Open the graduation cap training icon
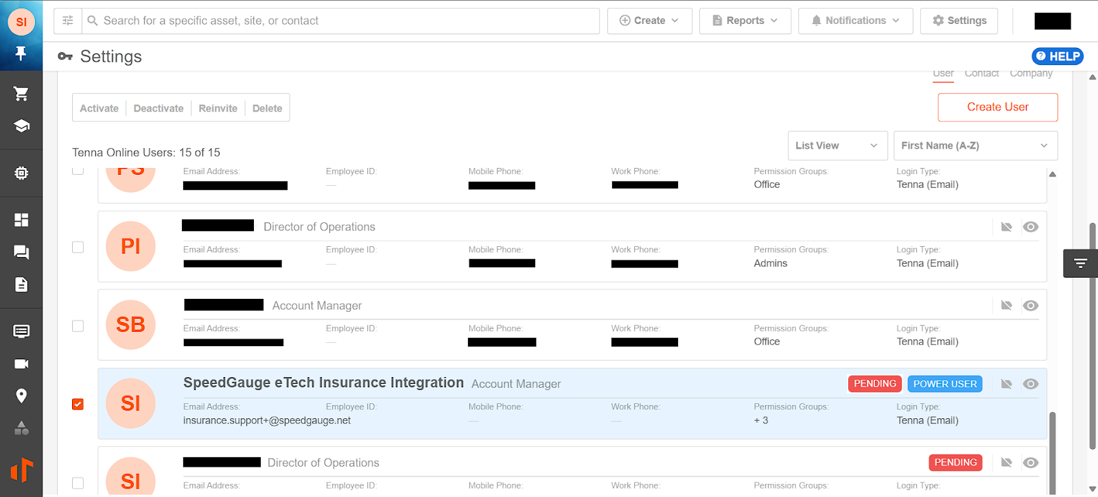The width and height of the screenshot is (1098, 497). pyautogui.click(x=21, y=126)
